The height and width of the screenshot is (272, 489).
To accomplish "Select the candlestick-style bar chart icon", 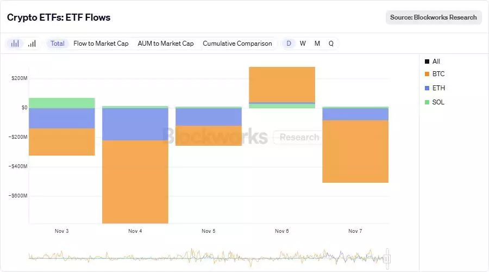I will tap(15, 44).
